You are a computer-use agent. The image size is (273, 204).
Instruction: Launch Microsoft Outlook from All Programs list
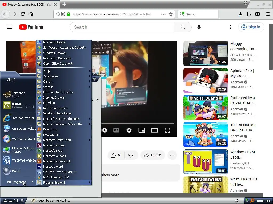point(64,156)
